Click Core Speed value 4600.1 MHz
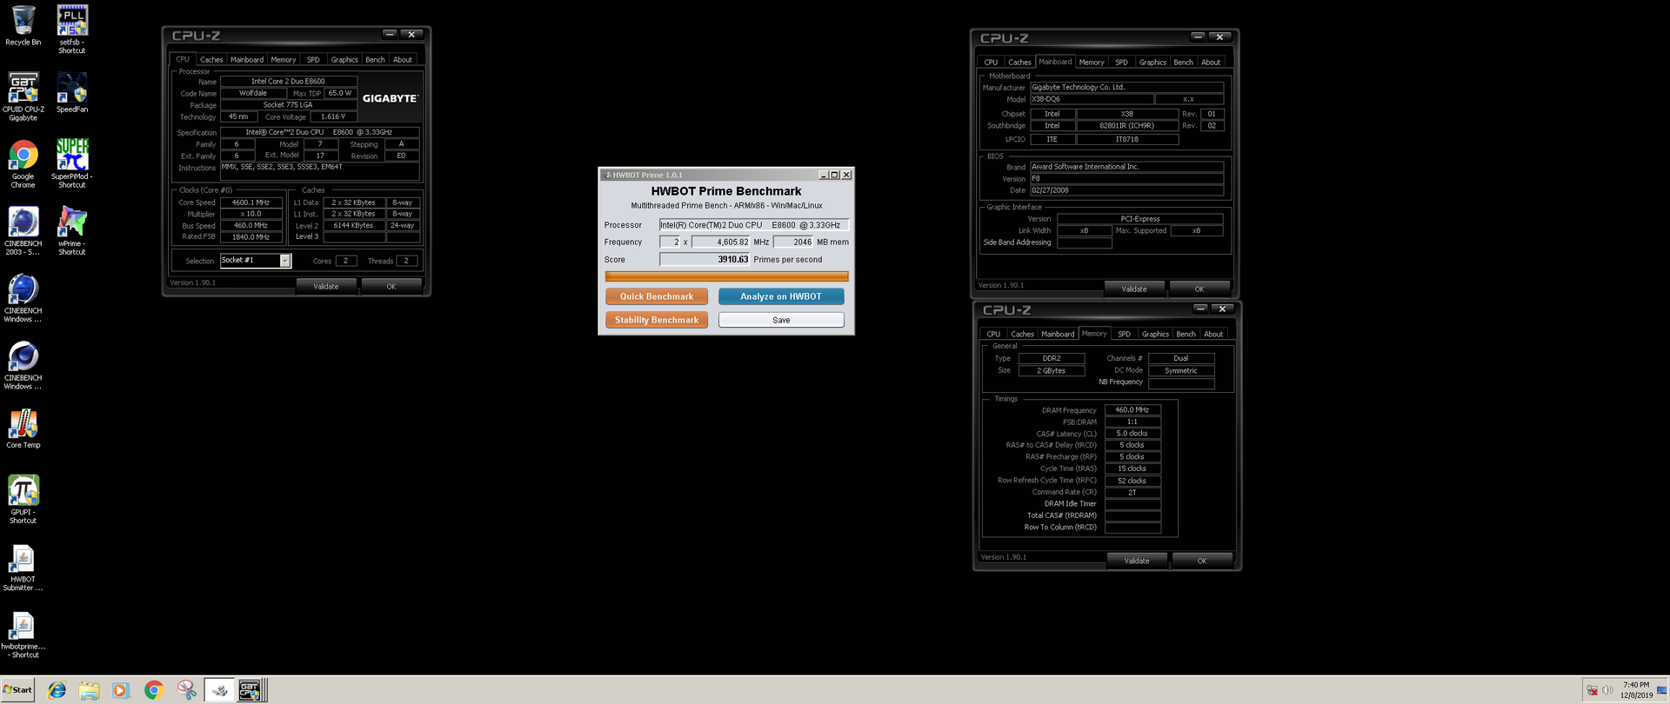1670x704 pixels. point(250,203)
